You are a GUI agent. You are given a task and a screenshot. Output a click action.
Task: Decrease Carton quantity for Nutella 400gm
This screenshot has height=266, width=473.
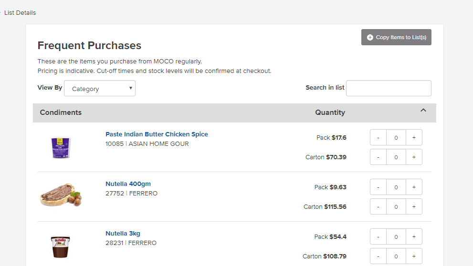tap(378, 206)
